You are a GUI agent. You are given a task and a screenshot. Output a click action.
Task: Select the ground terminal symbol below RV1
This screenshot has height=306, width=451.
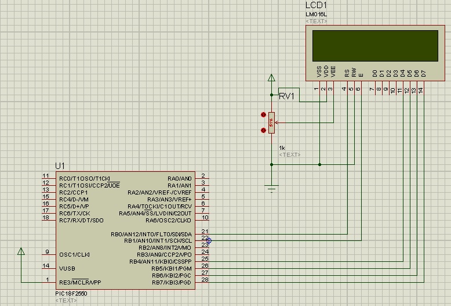(x=271, y=189)
